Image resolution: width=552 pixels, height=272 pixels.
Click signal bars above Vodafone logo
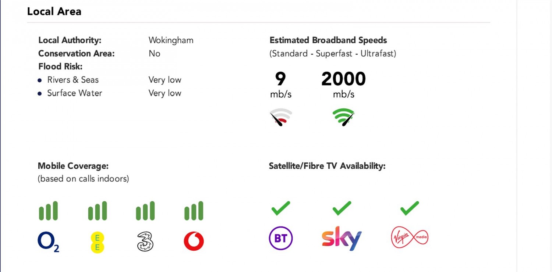pyautogui.click(x=194, y=211)
